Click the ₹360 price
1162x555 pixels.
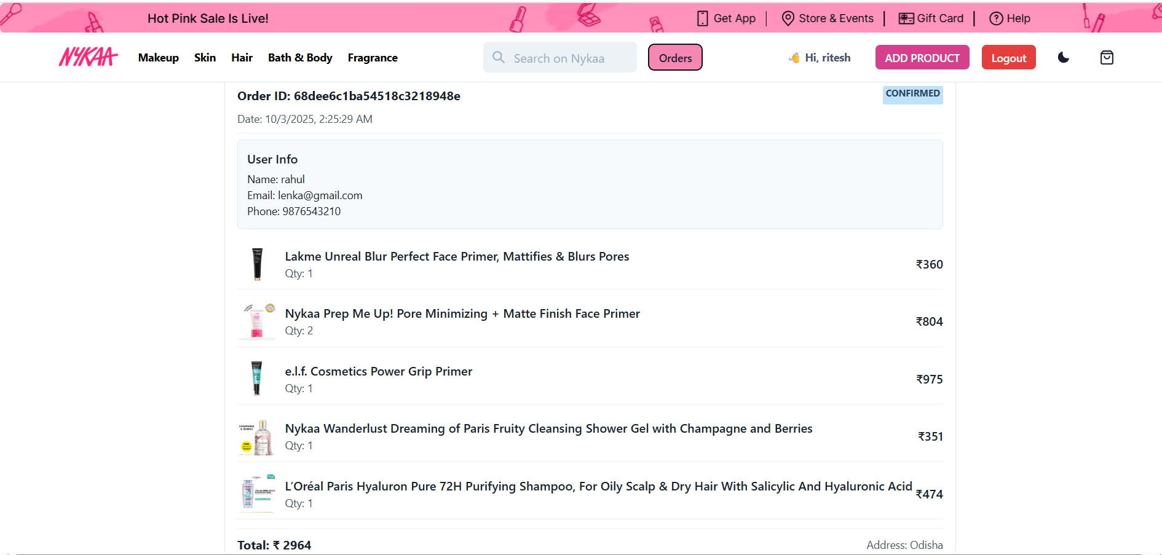point(929,264)
